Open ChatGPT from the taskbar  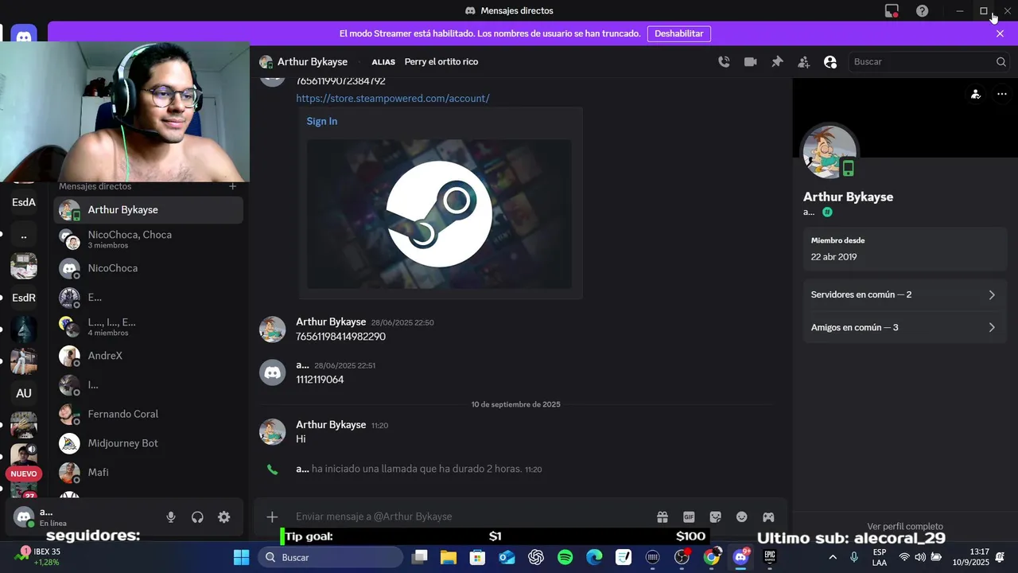point(536,557)
